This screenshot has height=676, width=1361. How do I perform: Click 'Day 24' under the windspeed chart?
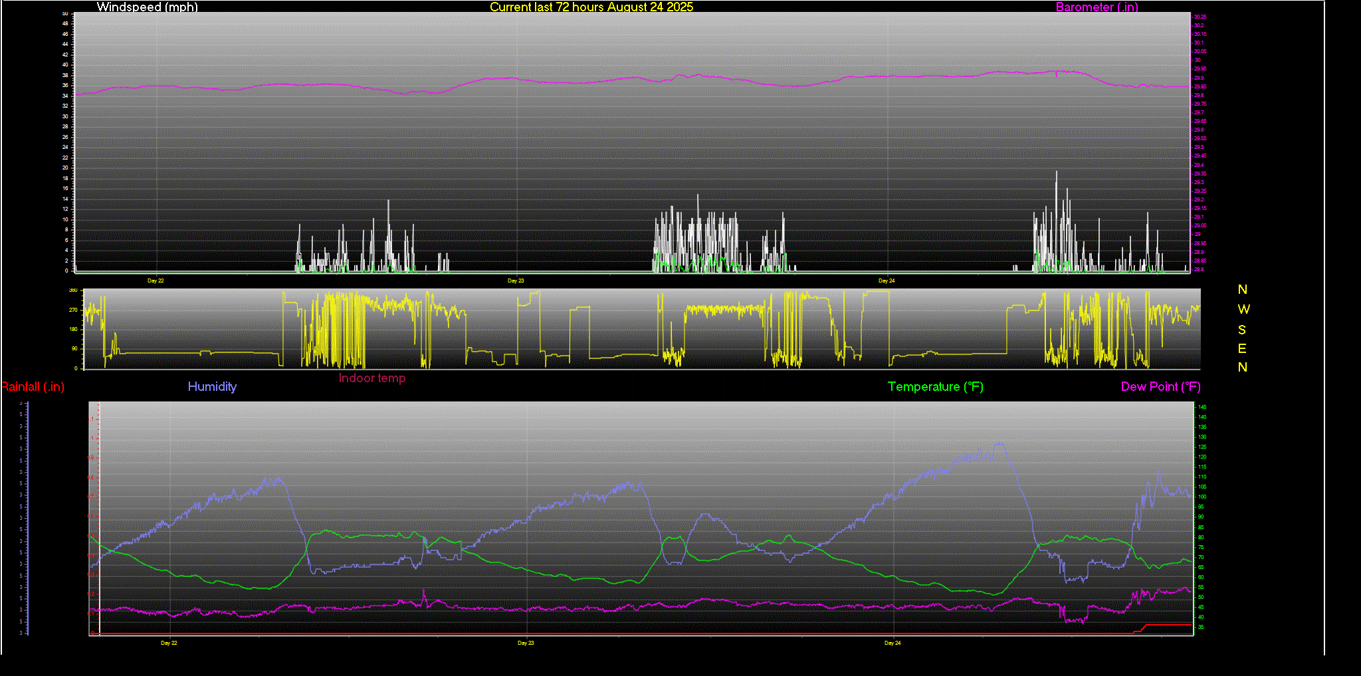click(887, 281)
